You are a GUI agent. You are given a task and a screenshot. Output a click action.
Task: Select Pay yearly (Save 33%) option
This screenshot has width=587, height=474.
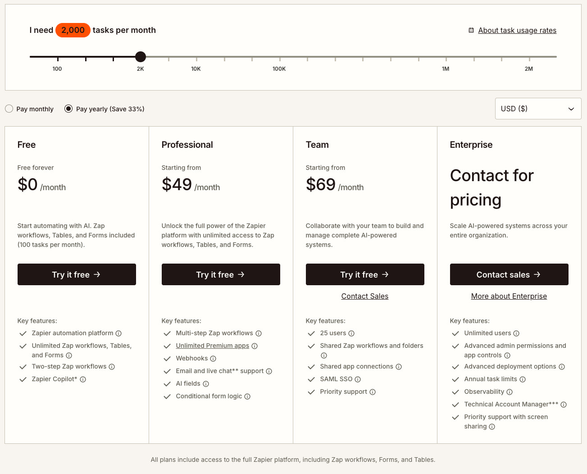(x=68, y=109)
